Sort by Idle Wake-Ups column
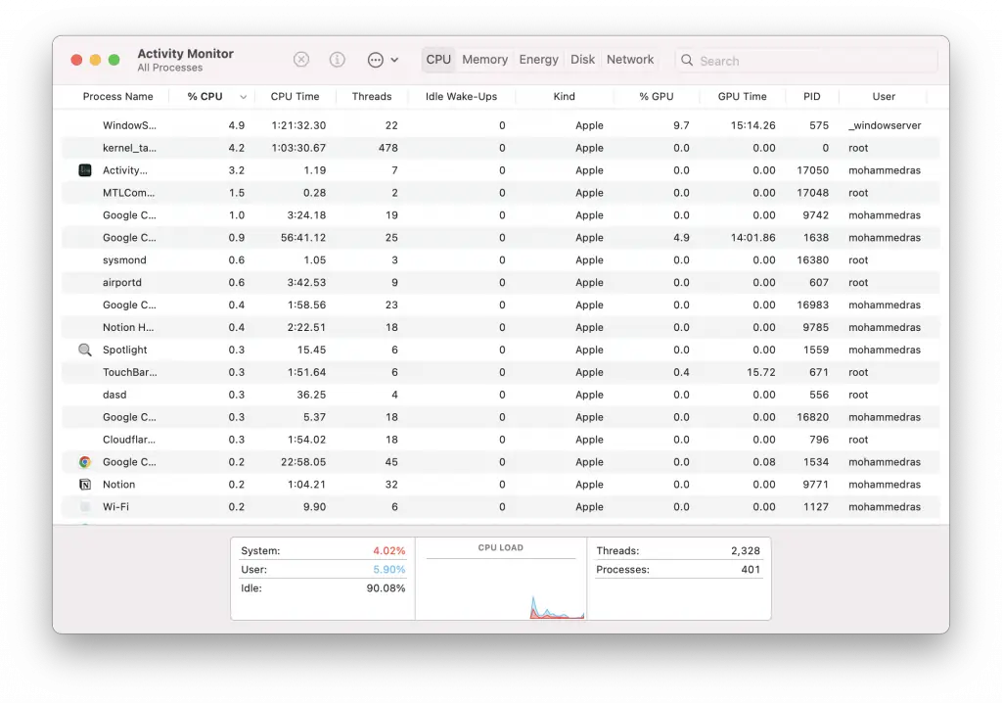This screenshot has height=703, width=1002. coord(461,97)
